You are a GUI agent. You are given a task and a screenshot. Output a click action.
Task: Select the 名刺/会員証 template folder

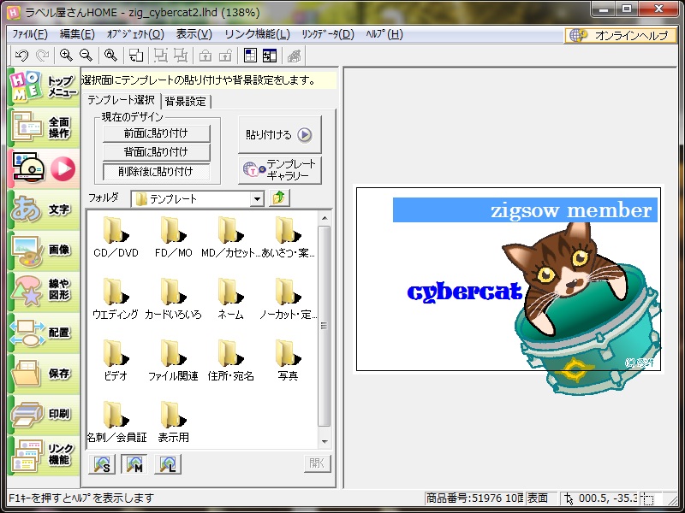point(116,422)
